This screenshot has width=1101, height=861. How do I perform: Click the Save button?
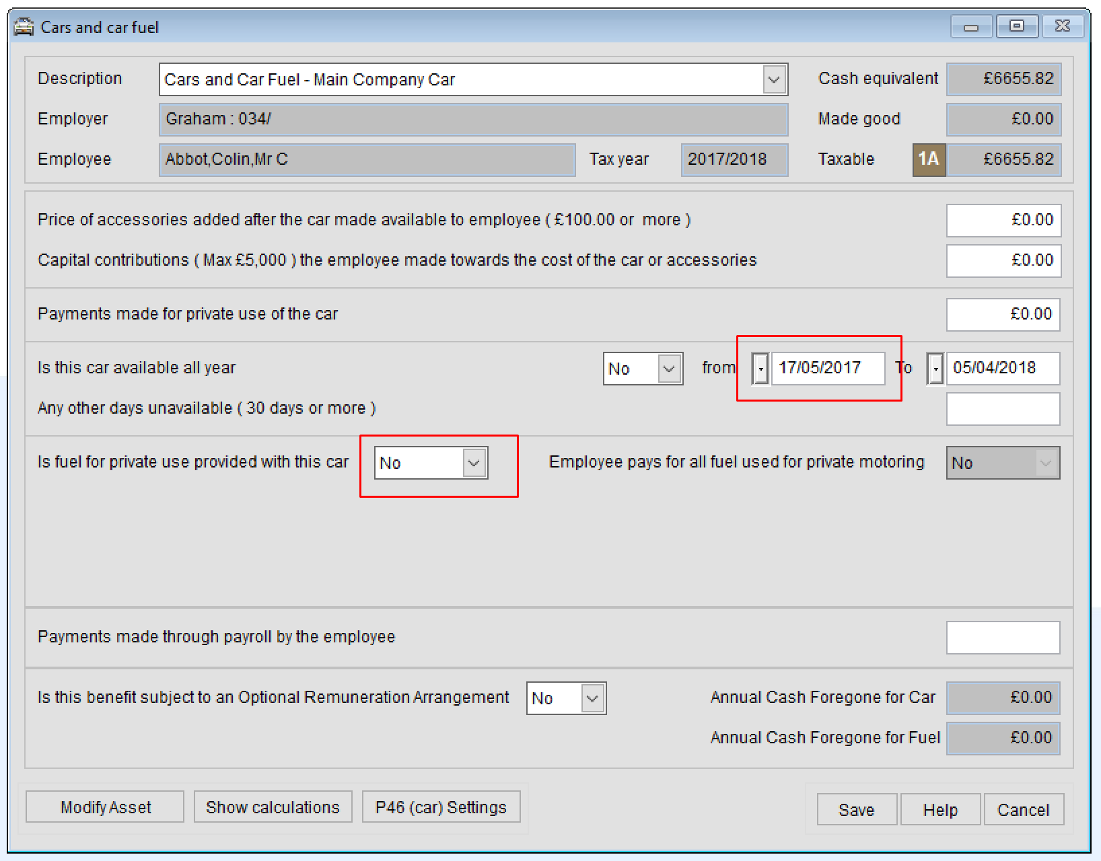[856, 809]
